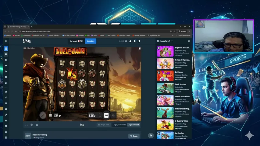Open the favorites heart icon in the sidebar

tap(6, 66)
